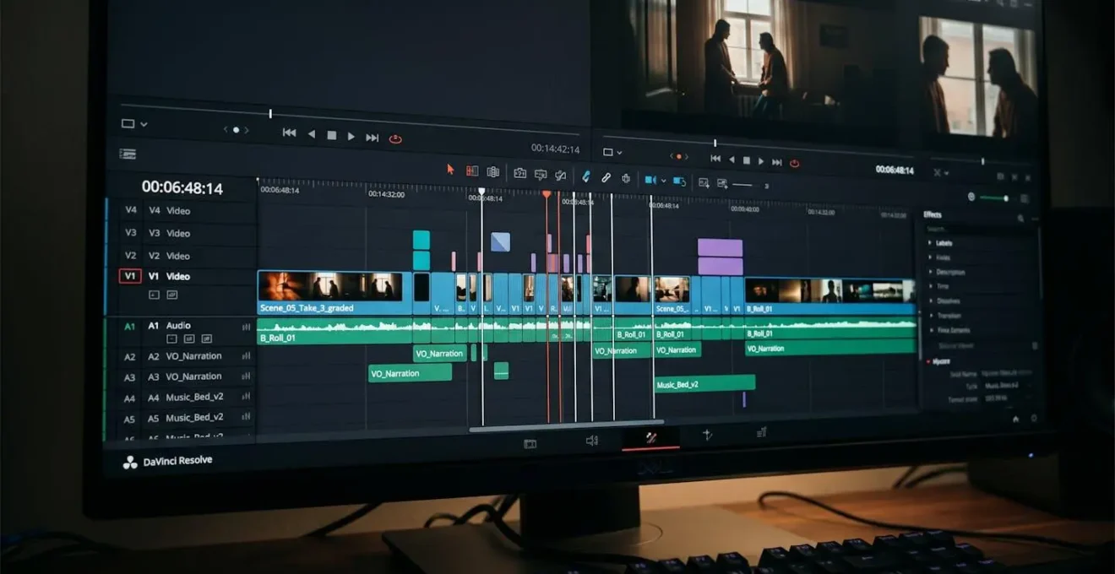Click the Overwrite Clip toolbar icon

[541, 175]
